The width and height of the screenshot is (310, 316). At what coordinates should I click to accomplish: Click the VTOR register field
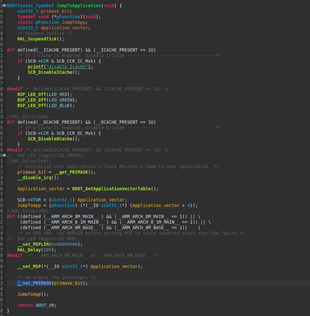[36, 200]
